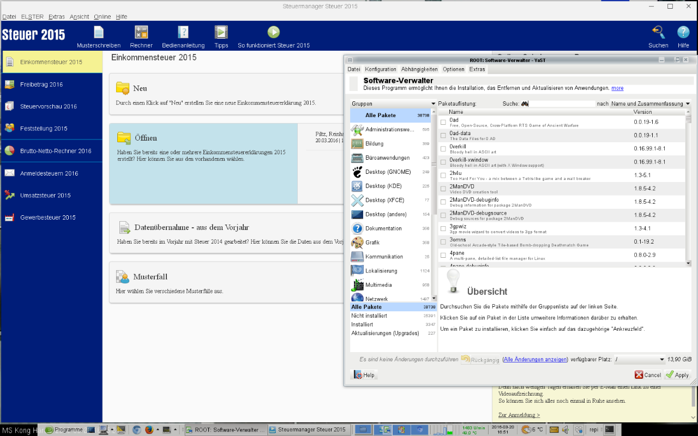Open Freibetrag 2016 sidebar entry
The width and height of the screenshot is (698, 436).
[x=52, y=84]
